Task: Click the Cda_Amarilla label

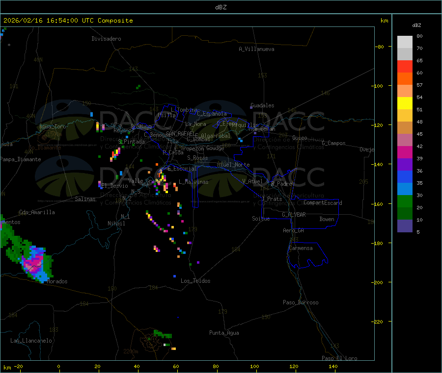Action: 37,212
